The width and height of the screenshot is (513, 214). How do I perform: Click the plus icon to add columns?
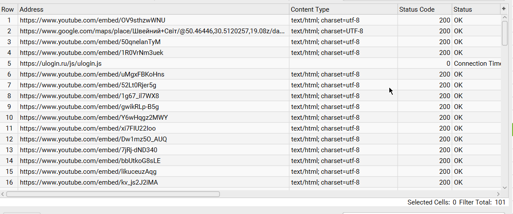pos(504,9)
